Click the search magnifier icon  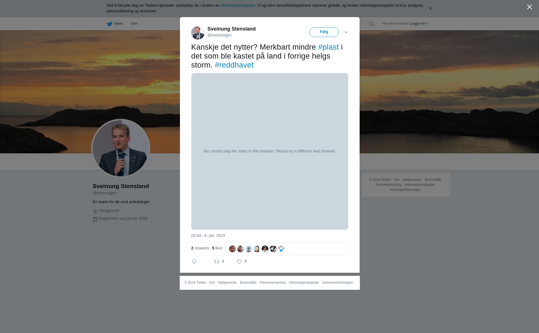(x=371, y=24)
